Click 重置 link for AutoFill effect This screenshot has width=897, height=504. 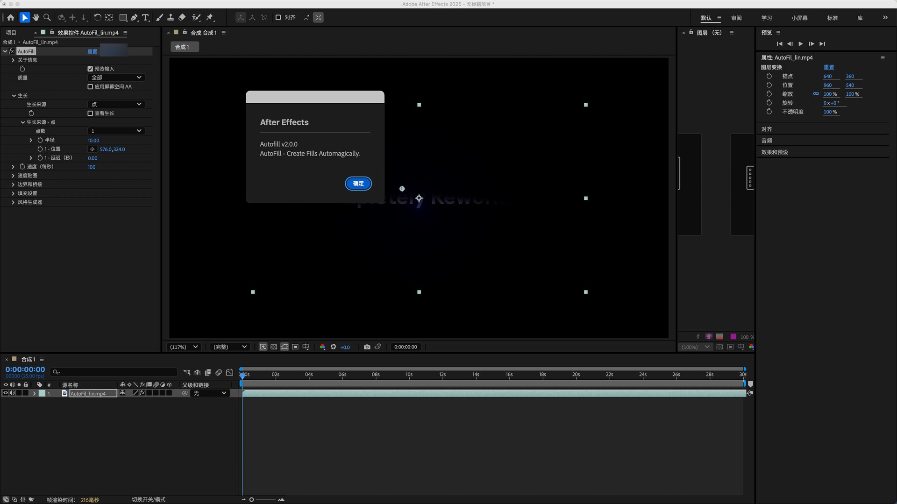pyautogui.click(x=93, y=51)
